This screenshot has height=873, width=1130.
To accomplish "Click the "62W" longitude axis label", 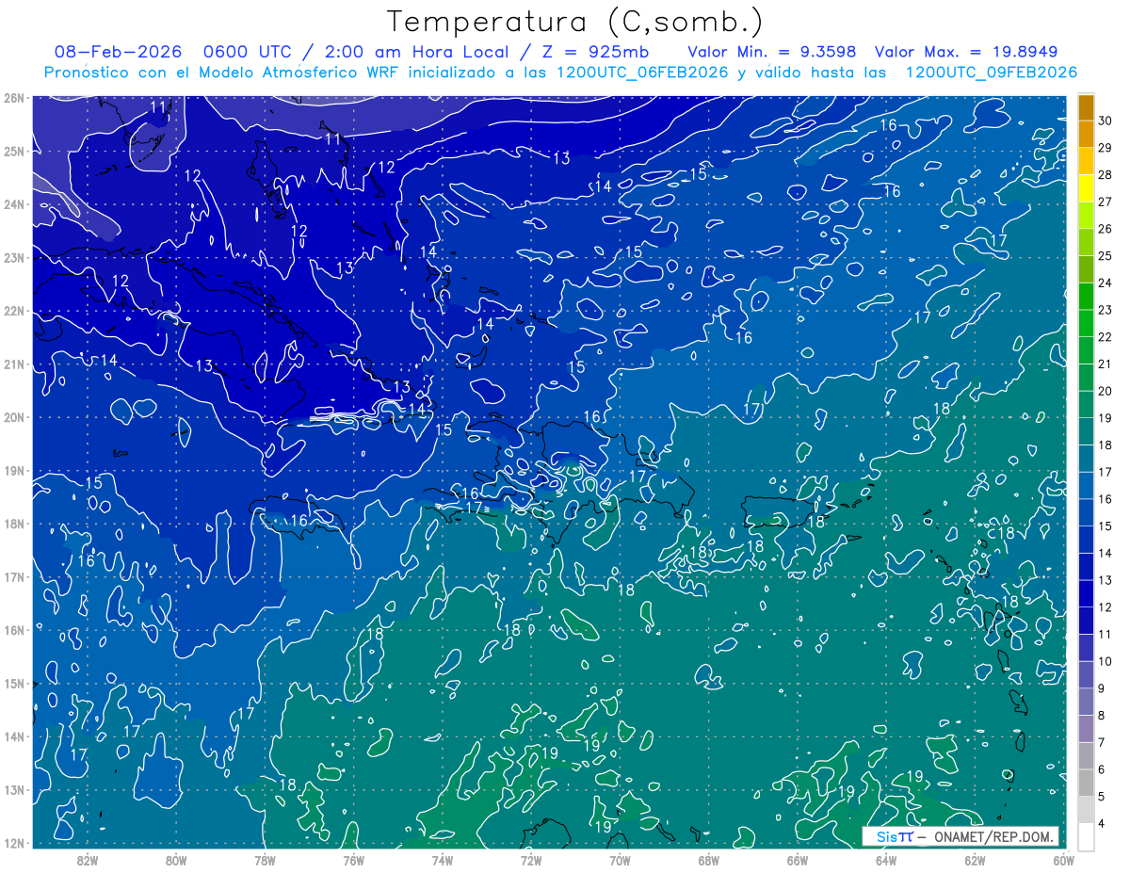I will (975, 860).
